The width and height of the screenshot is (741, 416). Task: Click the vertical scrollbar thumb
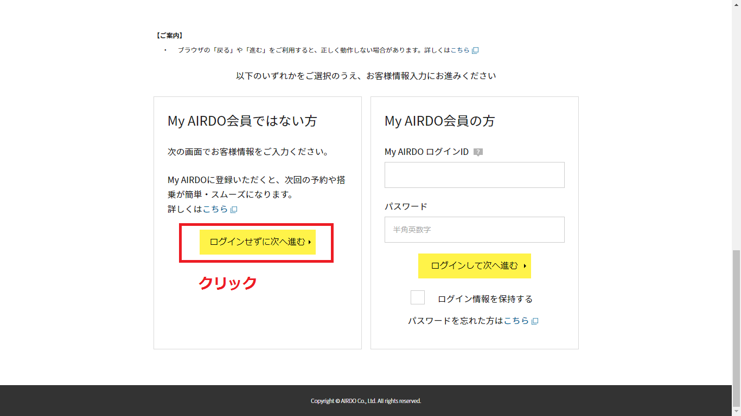click(736, 325)
